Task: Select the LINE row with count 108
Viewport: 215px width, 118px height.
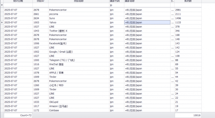Action: [x=101, y=56]
